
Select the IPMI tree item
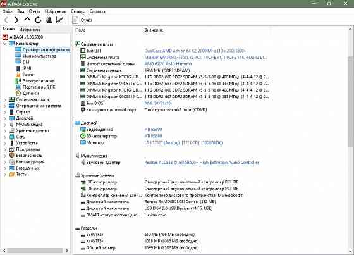click(x=27, y=68)
